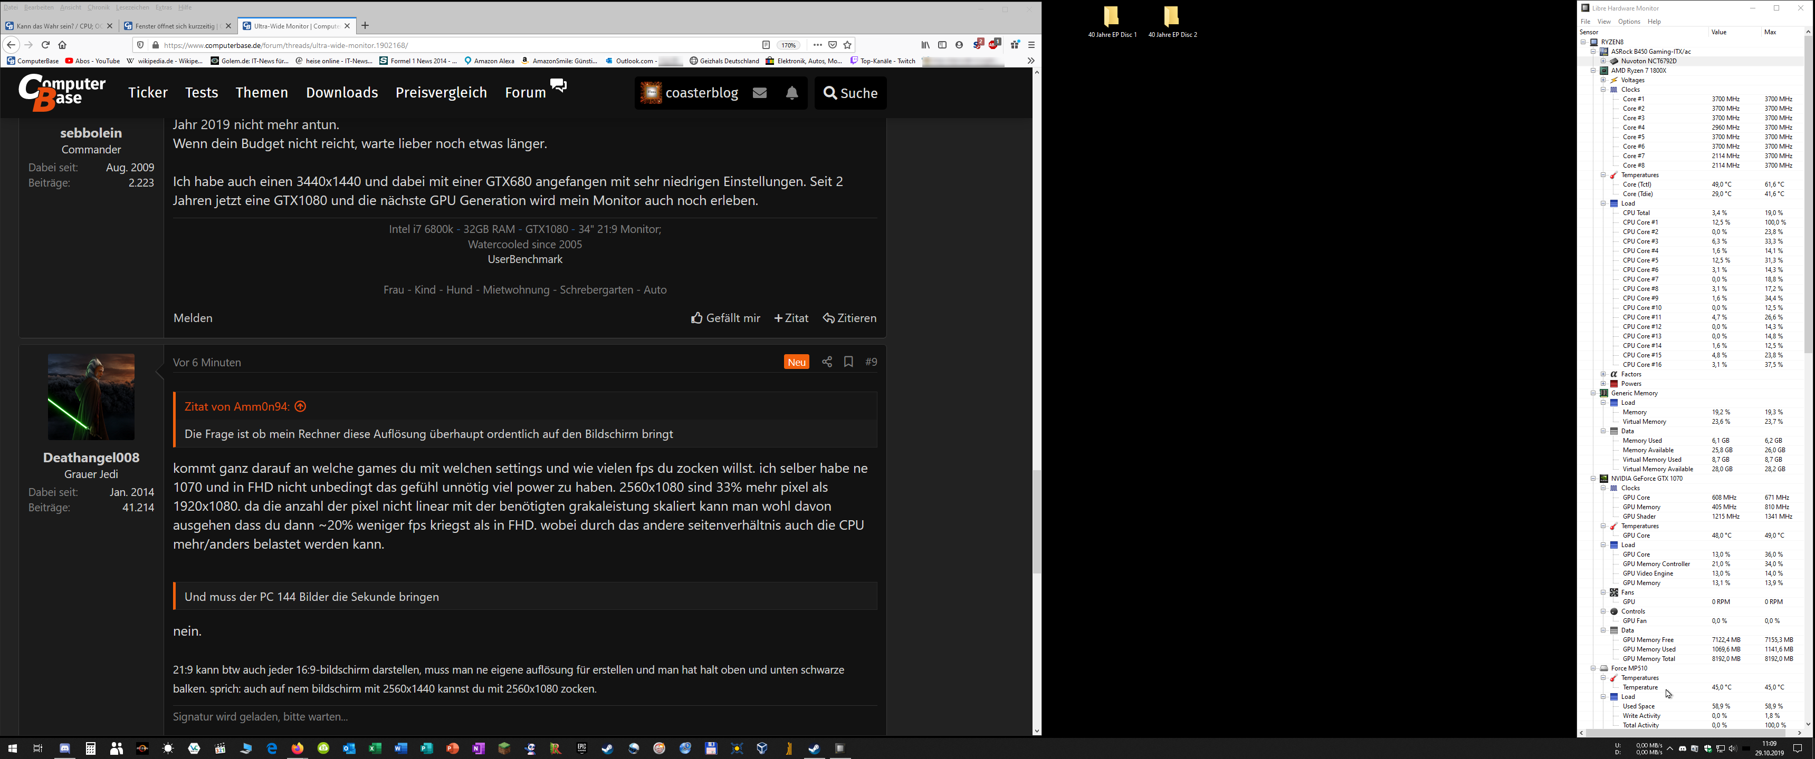Collapse the NVIDIA GeForce GTX 1070 node
Screen dimensions: 1815x759
1593,479
